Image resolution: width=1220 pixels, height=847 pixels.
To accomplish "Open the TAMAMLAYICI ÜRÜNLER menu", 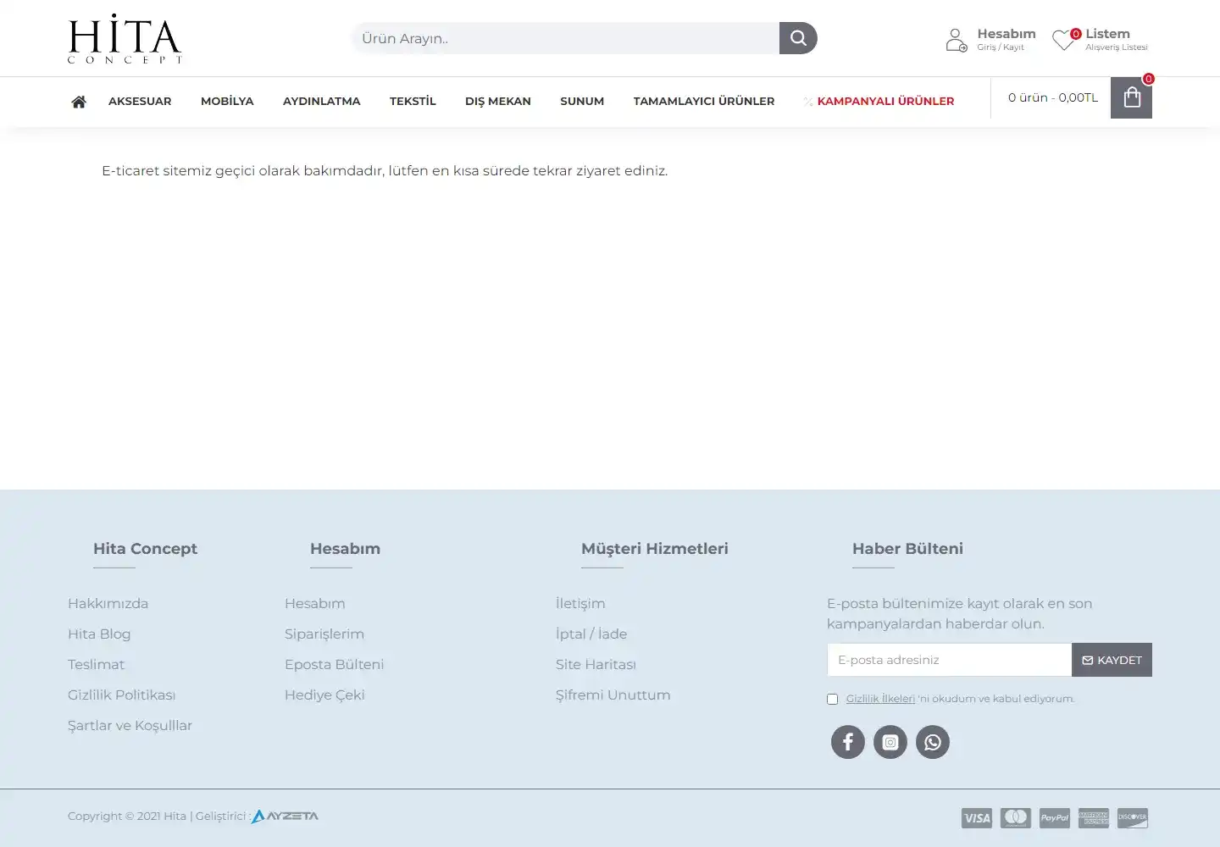I will click(704, 101).
